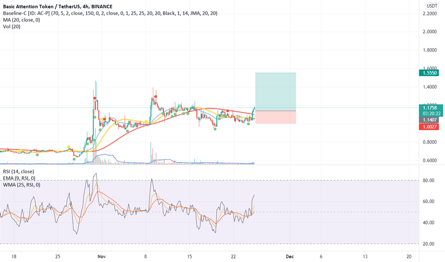Image resolution: width=445 pixels, height=262 pixels.
Task: Click the 0.6000 price axis label
Action: [430, 161]
